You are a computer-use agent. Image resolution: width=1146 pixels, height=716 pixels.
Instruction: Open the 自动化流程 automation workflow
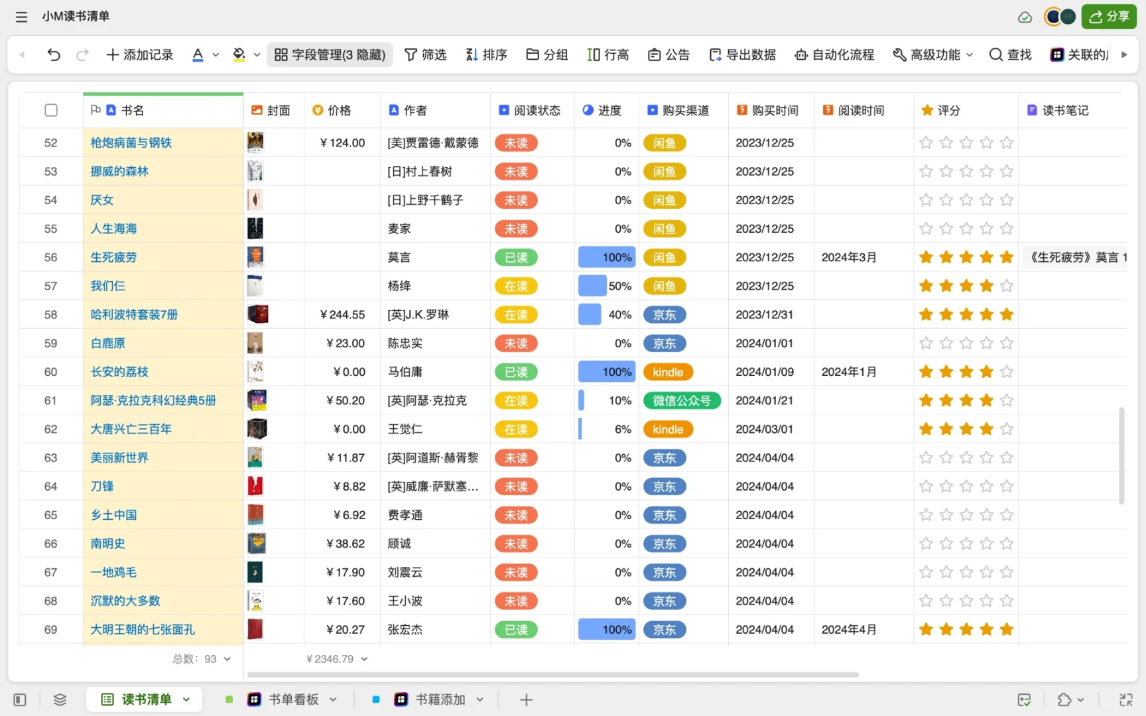(x=834, y=54)
